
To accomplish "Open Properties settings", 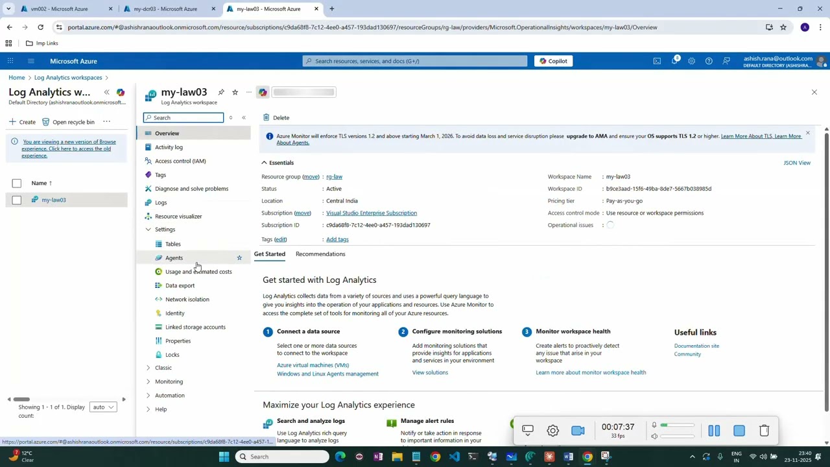I will tap(178, 341).
